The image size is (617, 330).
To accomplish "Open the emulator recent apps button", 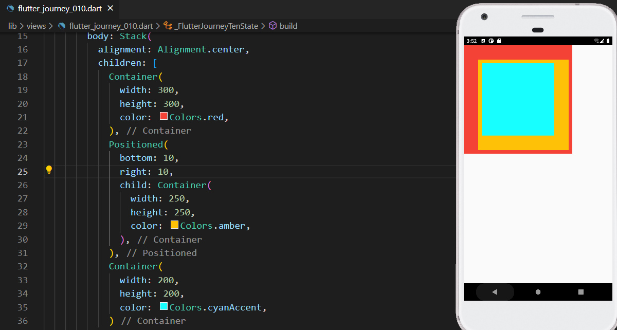I will point(580,291).
